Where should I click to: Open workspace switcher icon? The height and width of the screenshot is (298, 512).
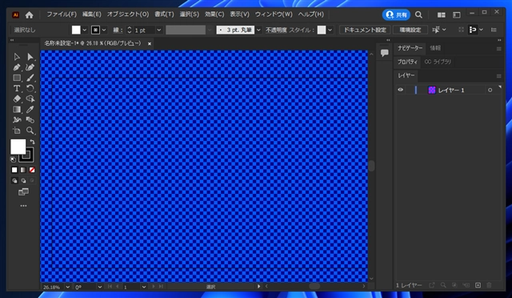tap(457, 15)
